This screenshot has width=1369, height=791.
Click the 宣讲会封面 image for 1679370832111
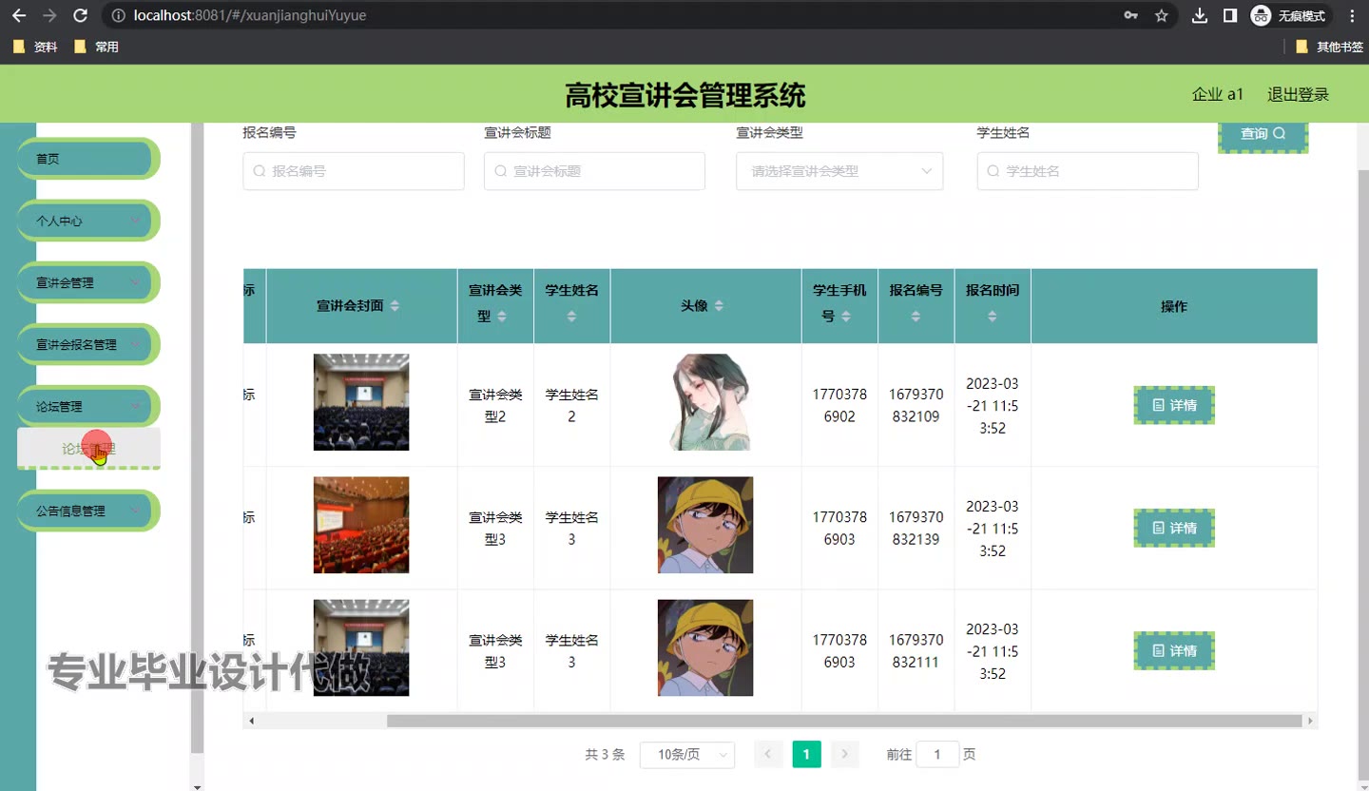361,647
